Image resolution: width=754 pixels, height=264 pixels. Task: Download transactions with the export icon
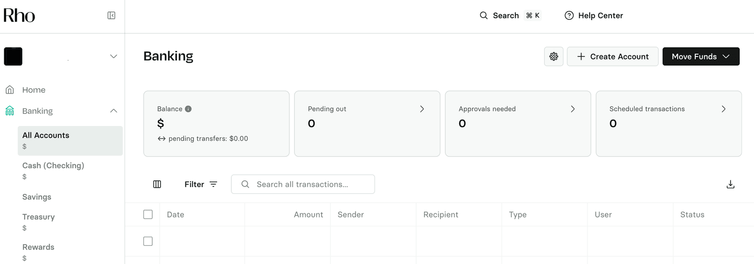pos(730,185)
